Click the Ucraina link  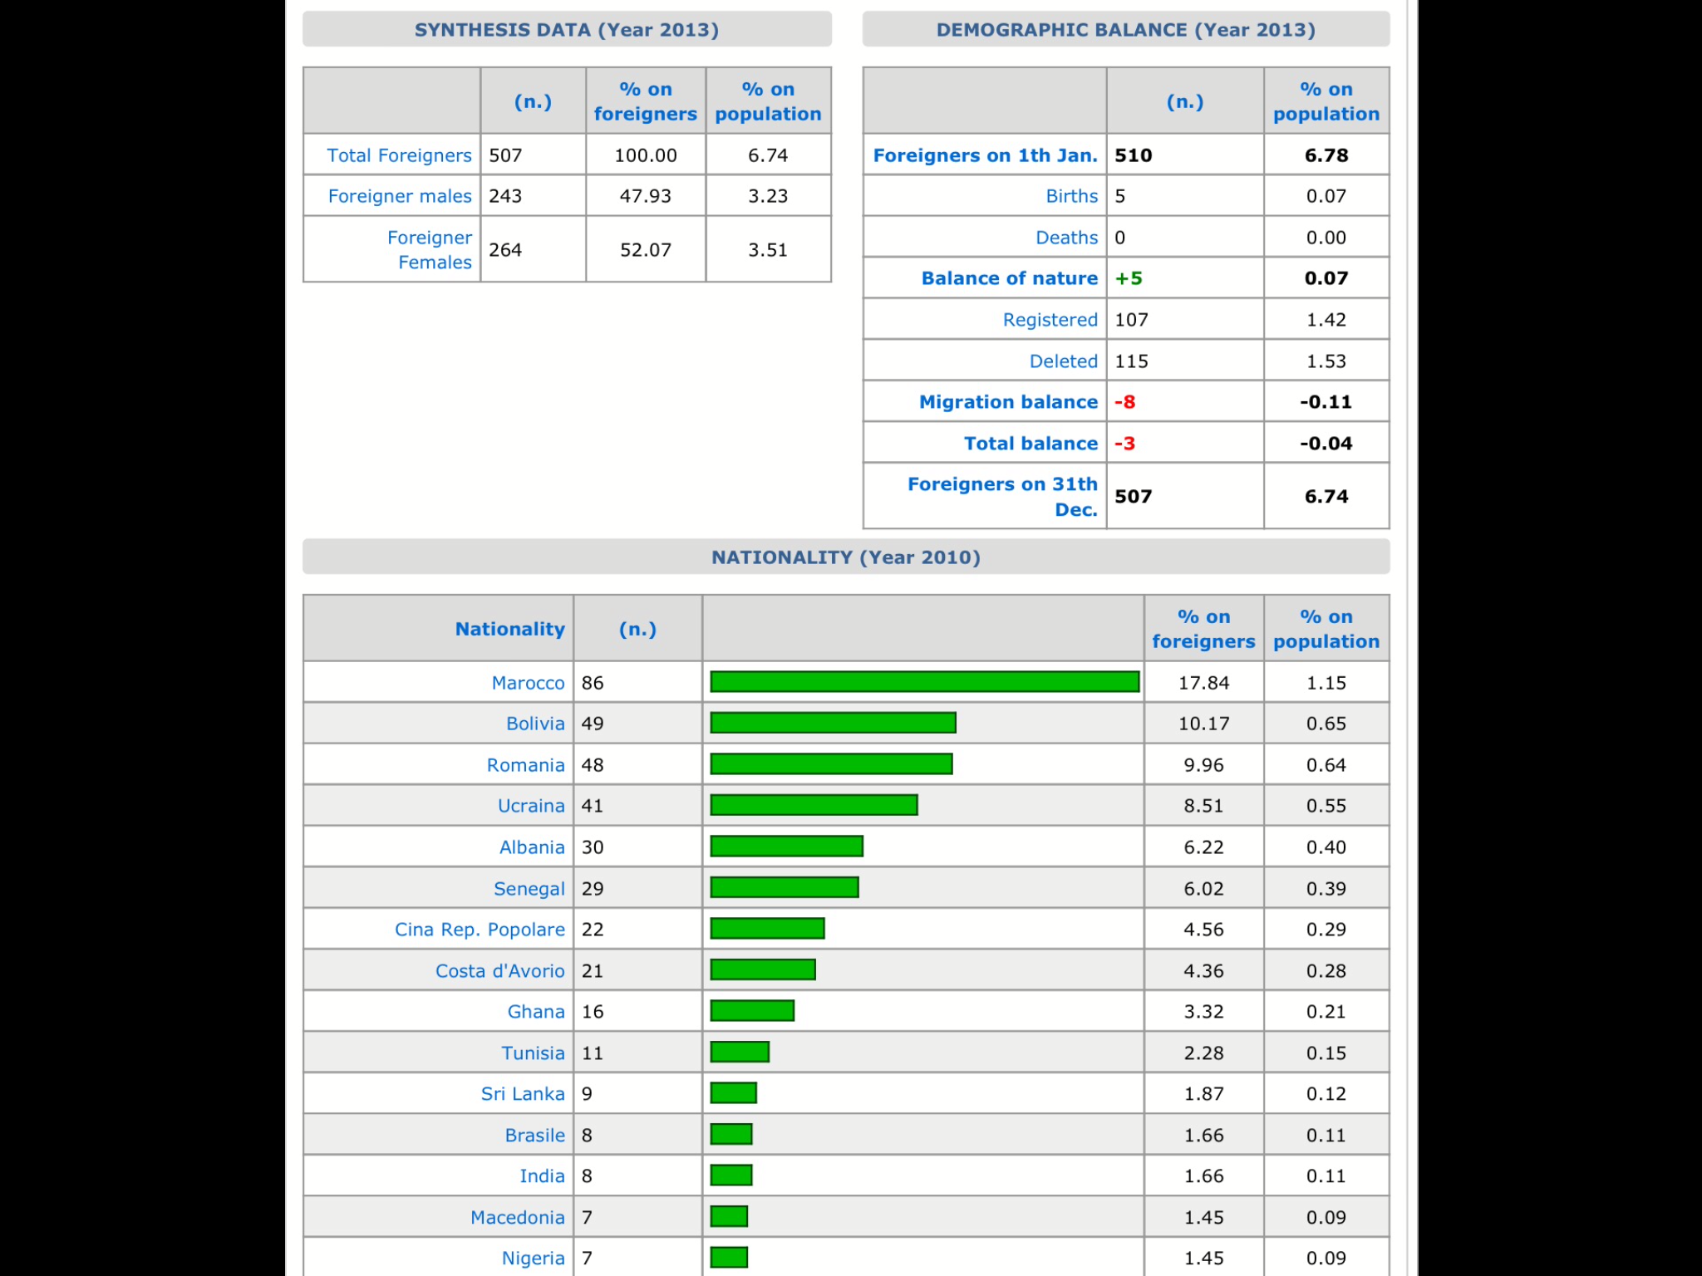(x=531, y=806)
